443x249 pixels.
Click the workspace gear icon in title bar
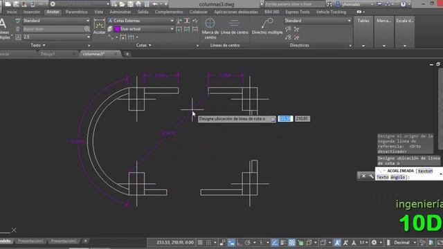[x=53, y=4]
